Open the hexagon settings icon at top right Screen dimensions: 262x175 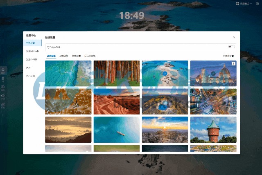coord(257,4)
